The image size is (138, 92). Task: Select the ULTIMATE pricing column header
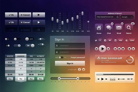coord(40,56)
